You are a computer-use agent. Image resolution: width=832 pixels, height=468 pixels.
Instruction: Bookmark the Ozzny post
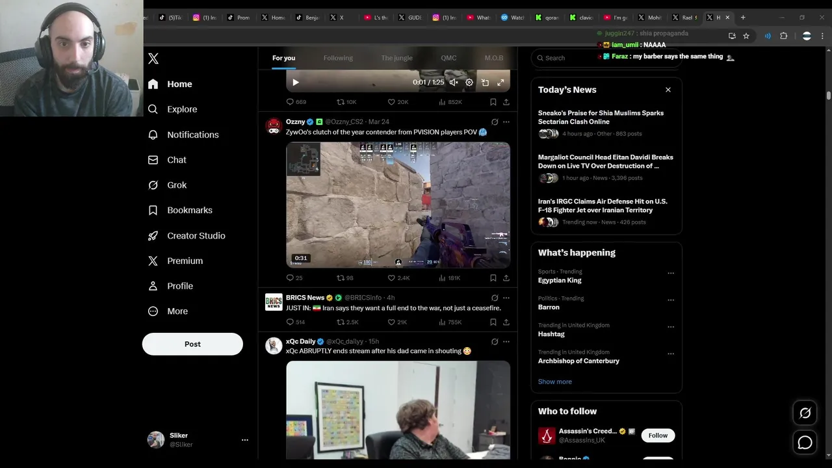coord(493,278)
